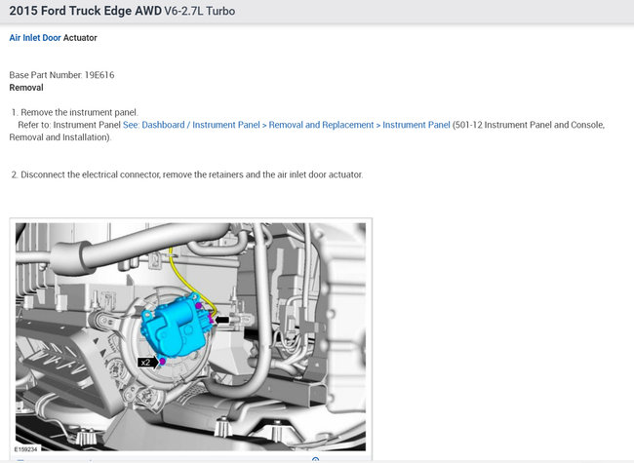Viewport: 634px width, 463px height.
Task: Select the 2015 Ford Truck Edge AWD title
Action: pyautogui.click(x=85, y=11)
